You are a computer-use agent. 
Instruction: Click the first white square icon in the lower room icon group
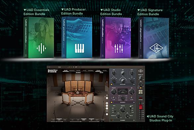(x=107, y=103)
